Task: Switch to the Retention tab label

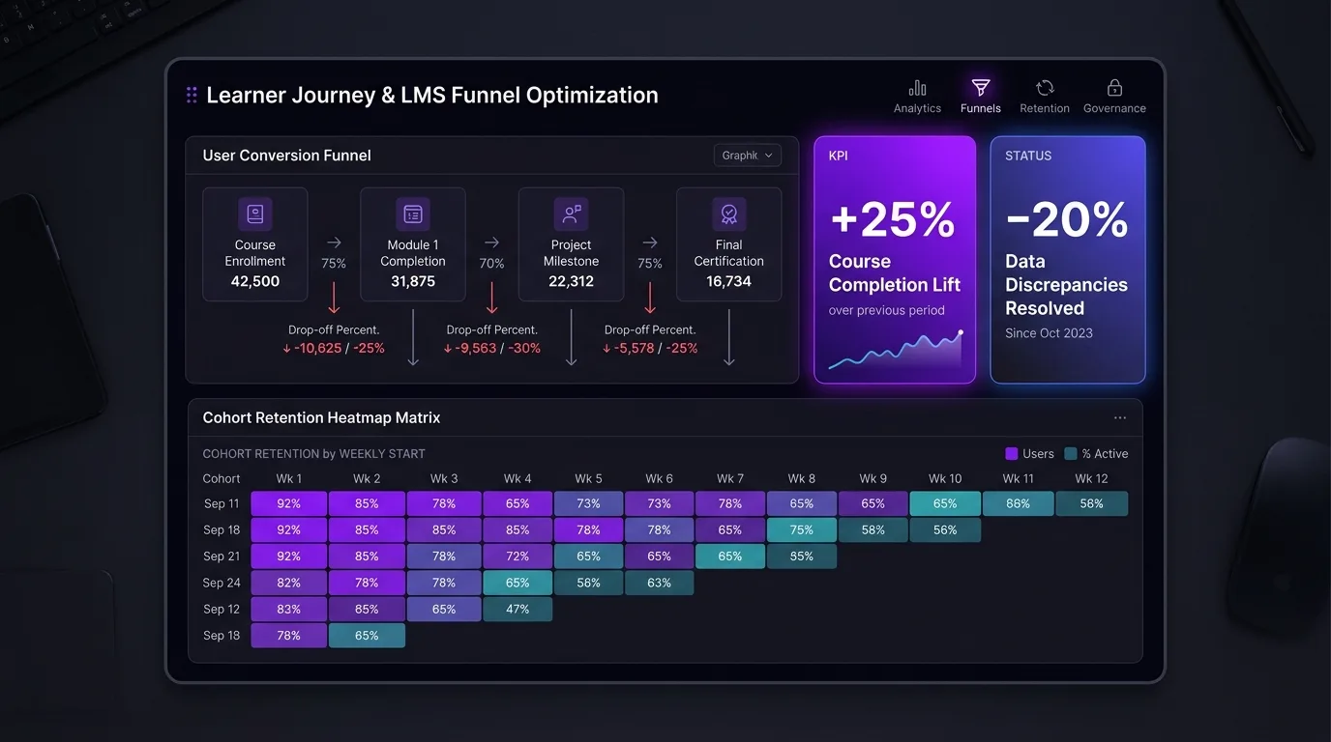Action: [1045, 109]
